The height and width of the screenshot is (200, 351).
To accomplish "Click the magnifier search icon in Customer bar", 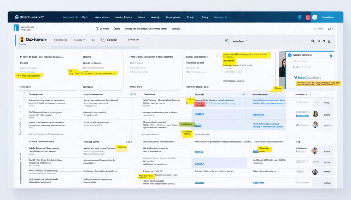I will tap(313, 41).
